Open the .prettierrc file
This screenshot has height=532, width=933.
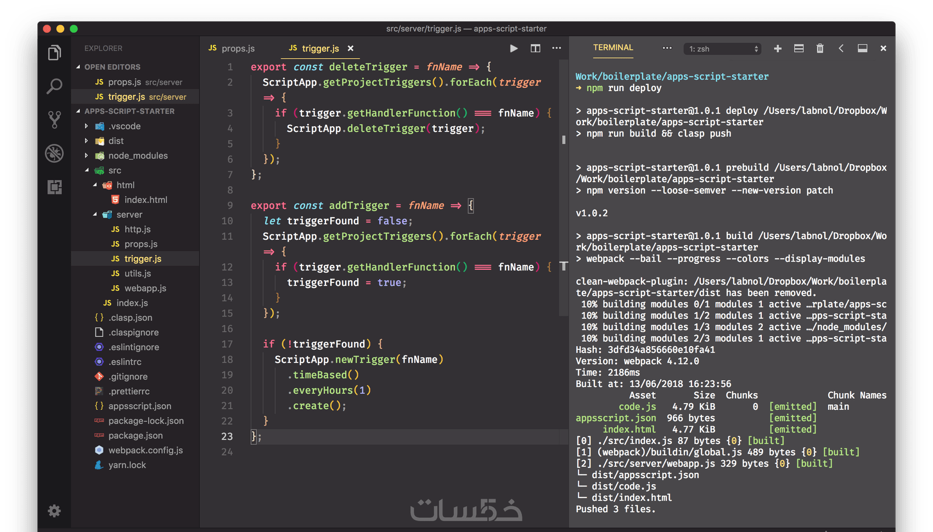point(128,392)
